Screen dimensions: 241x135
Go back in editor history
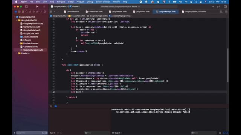click(55, 12)
